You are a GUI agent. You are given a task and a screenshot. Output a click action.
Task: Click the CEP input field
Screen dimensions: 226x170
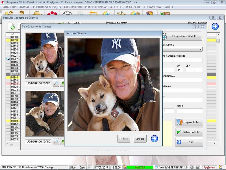(194, 70)
